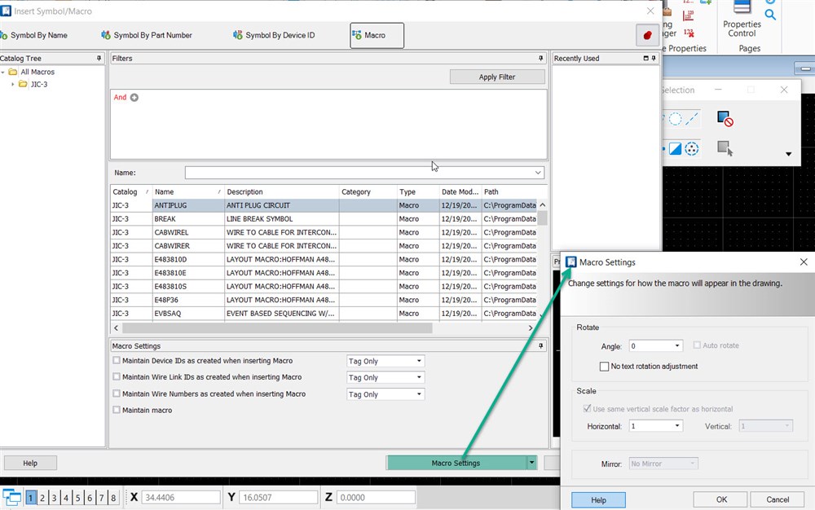
Task: Click the magnifier search icon on the ribbon
Action: (x=771, y=14)
